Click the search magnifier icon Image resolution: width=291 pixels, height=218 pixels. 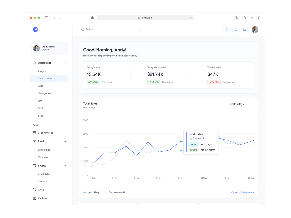(x=83, y=29)
